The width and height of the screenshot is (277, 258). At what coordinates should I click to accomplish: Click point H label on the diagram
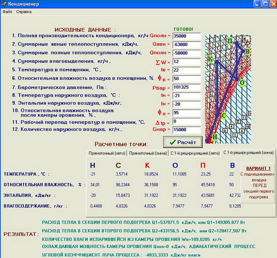214,137
